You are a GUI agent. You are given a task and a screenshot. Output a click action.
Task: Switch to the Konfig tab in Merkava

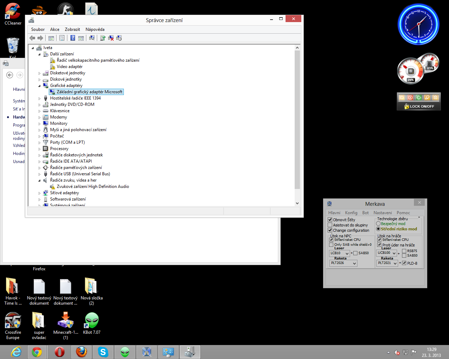351,213
